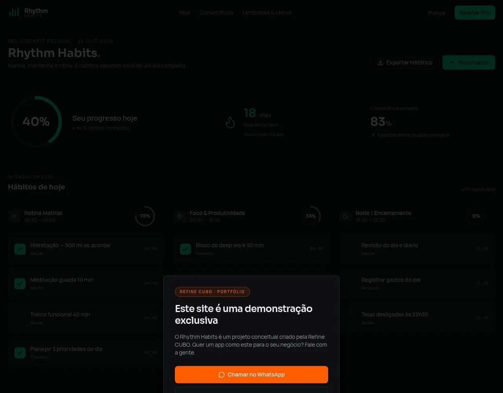Image resolution: width=503 pixels, height=393 pixels.
Task: Click the '83%' weekly consistency value
Action: (x=381, y=122)
